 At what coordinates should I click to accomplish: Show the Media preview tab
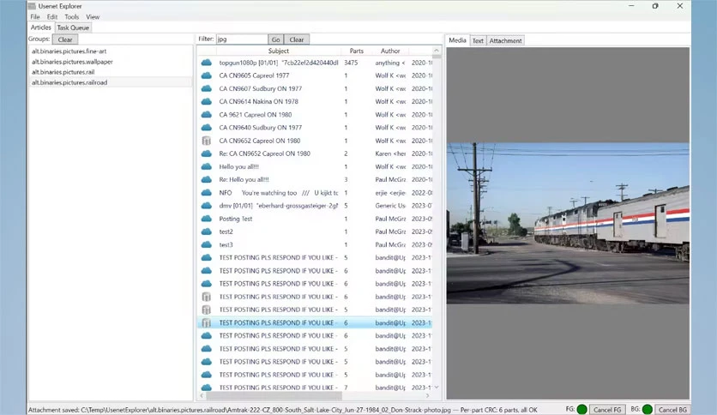[457, 40]
